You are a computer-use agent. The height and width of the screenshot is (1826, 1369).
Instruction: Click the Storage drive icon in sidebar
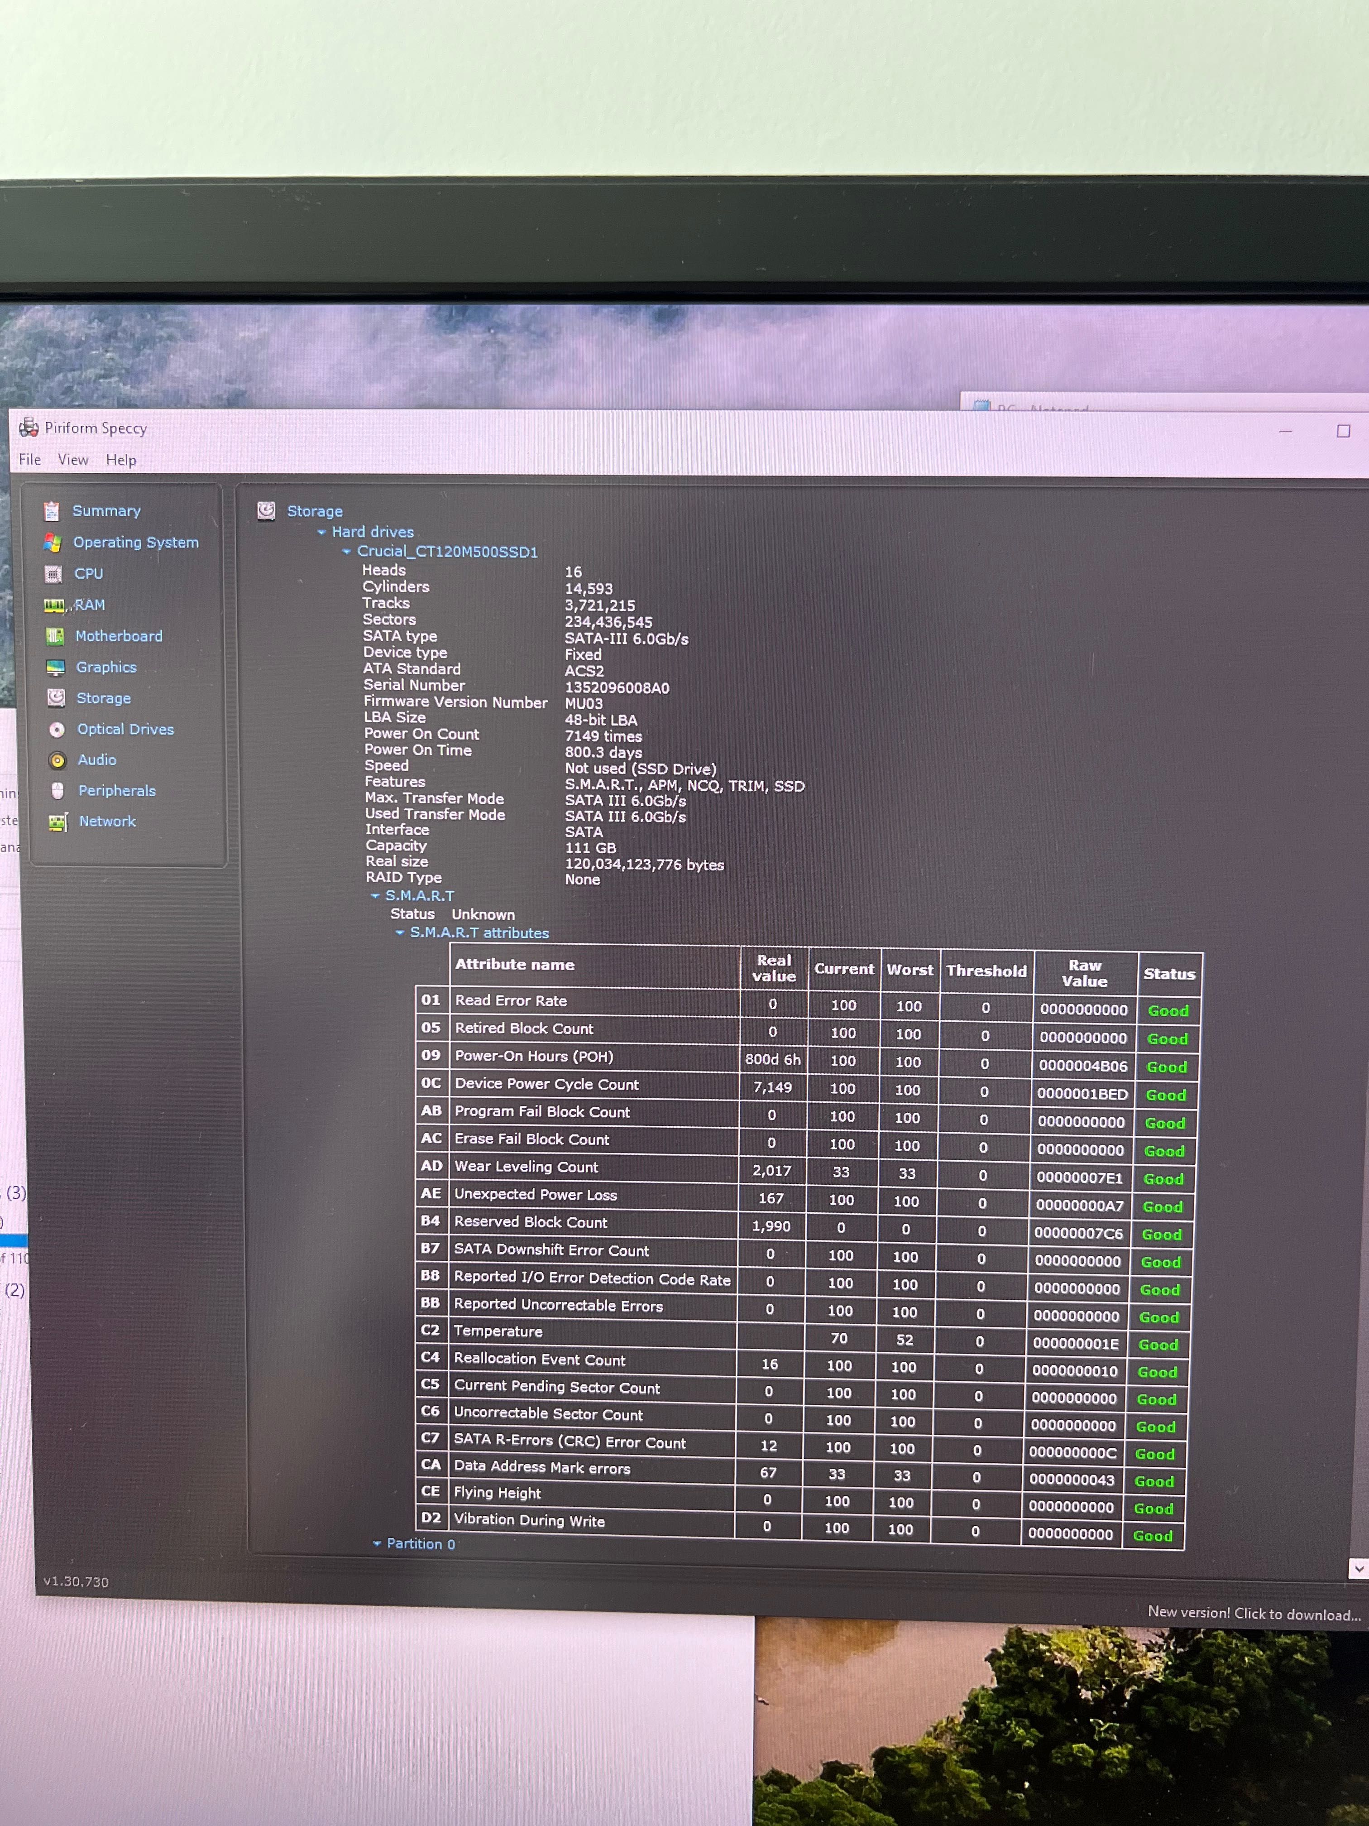pos(56,698)
